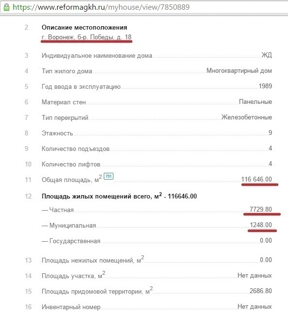Select the value 116 646.00 for total area

256,179
